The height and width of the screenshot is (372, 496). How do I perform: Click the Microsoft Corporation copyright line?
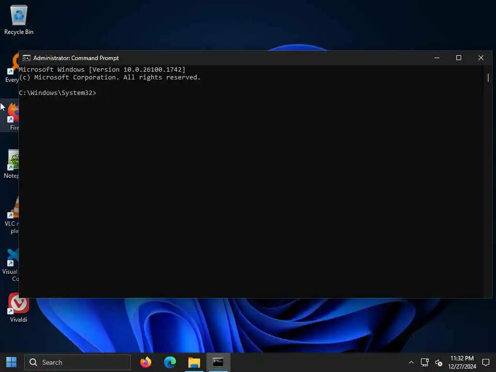point(110,77)
